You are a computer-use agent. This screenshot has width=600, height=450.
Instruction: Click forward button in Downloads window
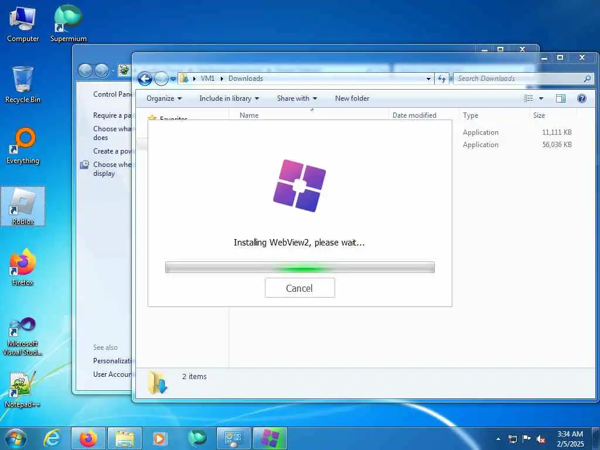(162, 79)
